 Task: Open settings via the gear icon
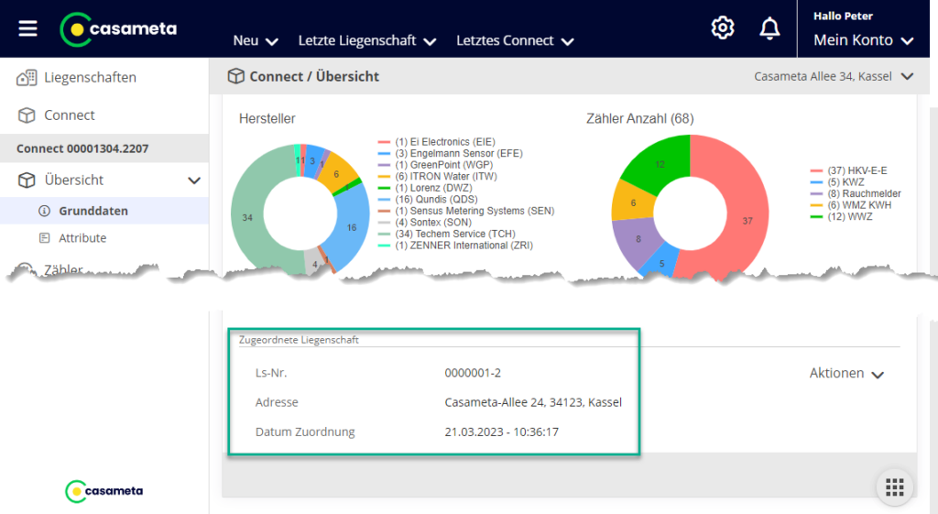pyautogui.click(x=723, y=28)
